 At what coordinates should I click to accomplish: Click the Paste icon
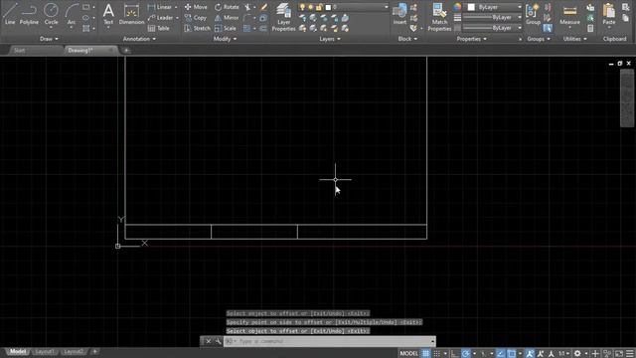pos(609,13)
